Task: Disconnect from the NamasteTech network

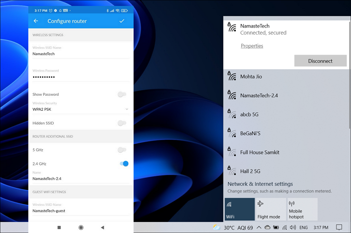Action: pyautogui.click(x=320, y=61)
